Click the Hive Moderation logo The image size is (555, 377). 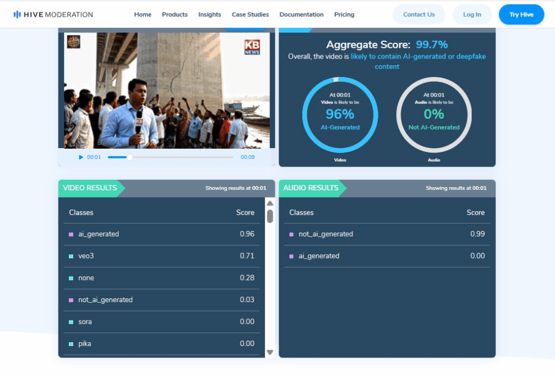(53, 15)
